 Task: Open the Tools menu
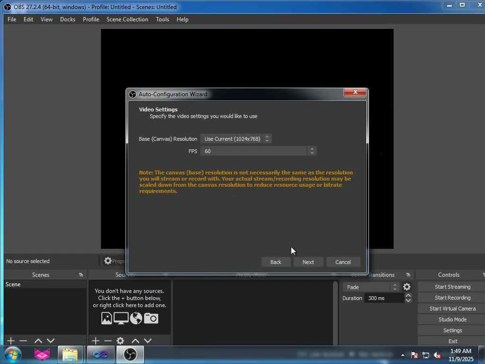[162, 19]
